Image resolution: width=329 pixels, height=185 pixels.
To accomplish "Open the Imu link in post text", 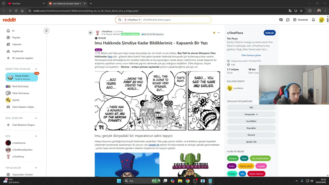I will (x=110, y=57).
